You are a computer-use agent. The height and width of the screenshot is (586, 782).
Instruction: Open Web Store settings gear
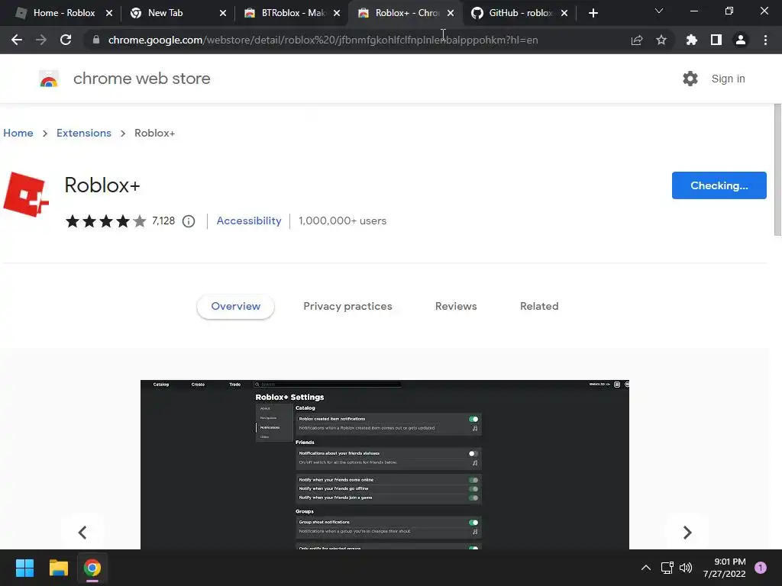690,79
